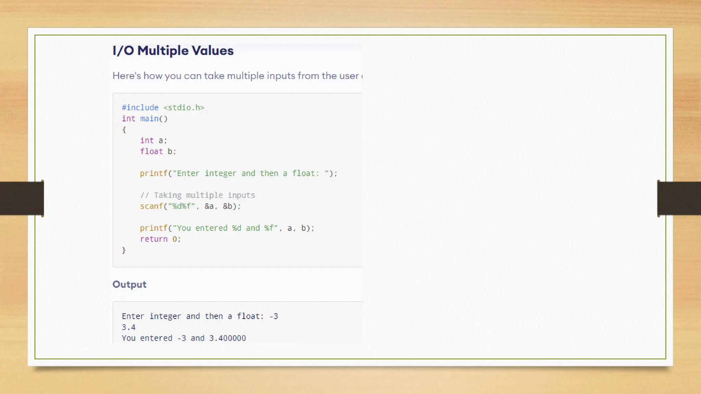This screenshot has width=701, height=394.
Task: Click the printf 'You entered %d and %f' line
Action: (x=227, y=228)
